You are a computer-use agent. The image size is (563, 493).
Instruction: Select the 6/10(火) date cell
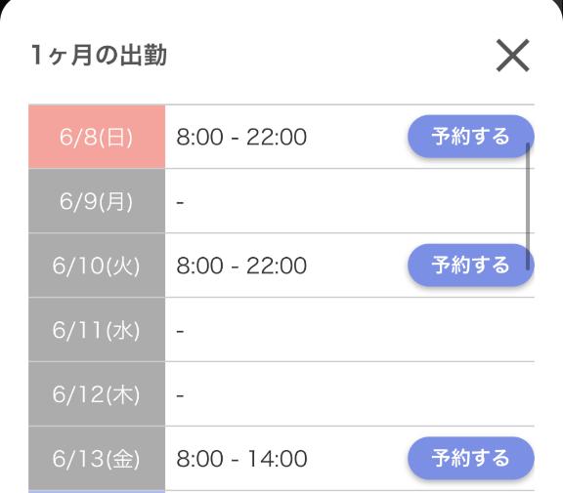pos(97,266)
